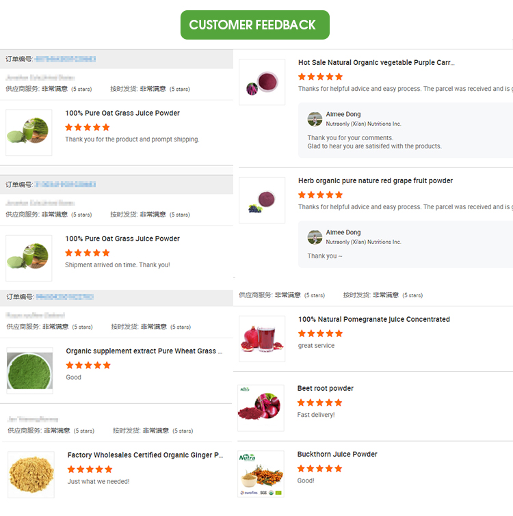Click 'Organic supplement extract Pure Wheat Grass' title
This screenshot has width=513, height=516.
[x=144, y=351]
